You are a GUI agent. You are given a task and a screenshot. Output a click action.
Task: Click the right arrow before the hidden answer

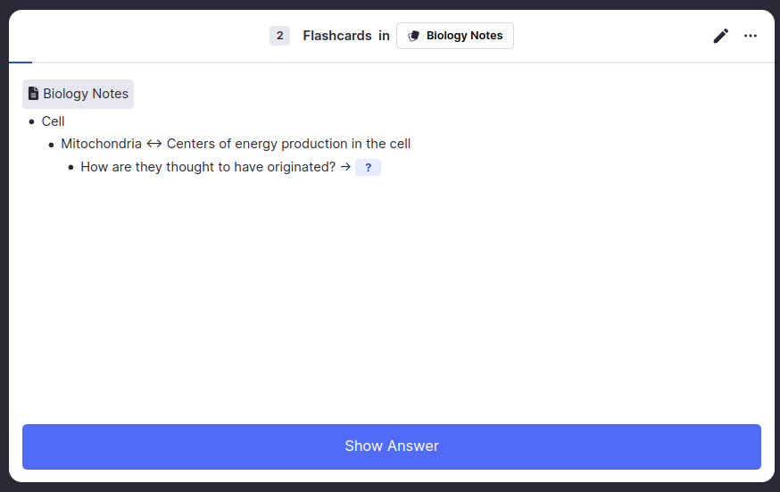click(345, 167)
